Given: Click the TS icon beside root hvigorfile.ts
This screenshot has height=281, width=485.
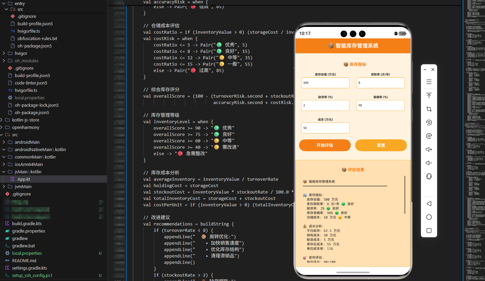Looking at the screenshot, I should pos(10,90).
